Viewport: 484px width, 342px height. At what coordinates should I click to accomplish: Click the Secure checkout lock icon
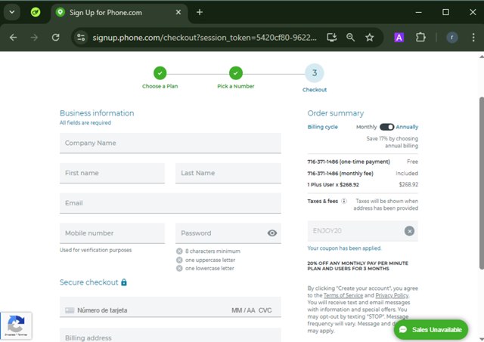(124, 282)
